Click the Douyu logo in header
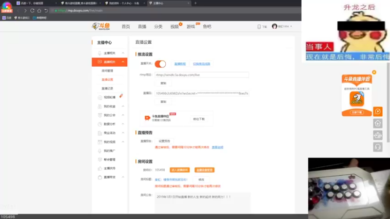 [101, 26]
